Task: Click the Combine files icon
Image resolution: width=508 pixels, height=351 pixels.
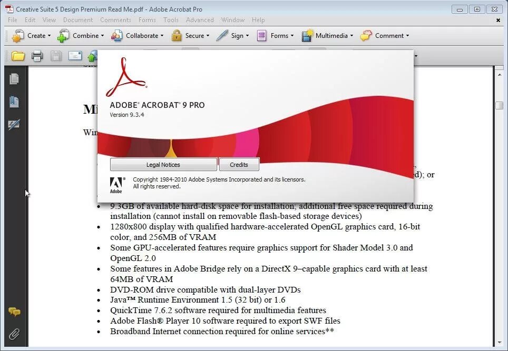Action: 63,36
